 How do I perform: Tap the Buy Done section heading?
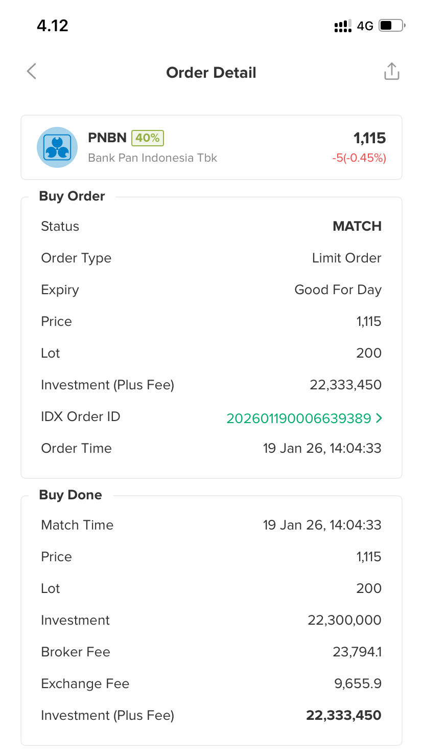(70, 495)
